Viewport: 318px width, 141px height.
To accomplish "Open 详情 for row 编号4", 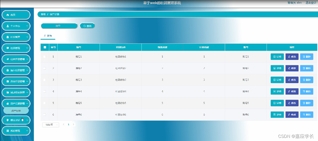I will [x=277, y=91].
